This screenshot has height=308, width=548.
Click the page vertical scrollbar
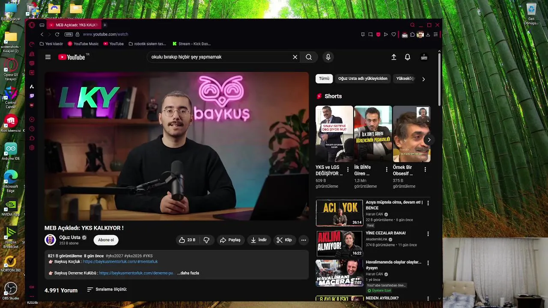pos(439,79)
